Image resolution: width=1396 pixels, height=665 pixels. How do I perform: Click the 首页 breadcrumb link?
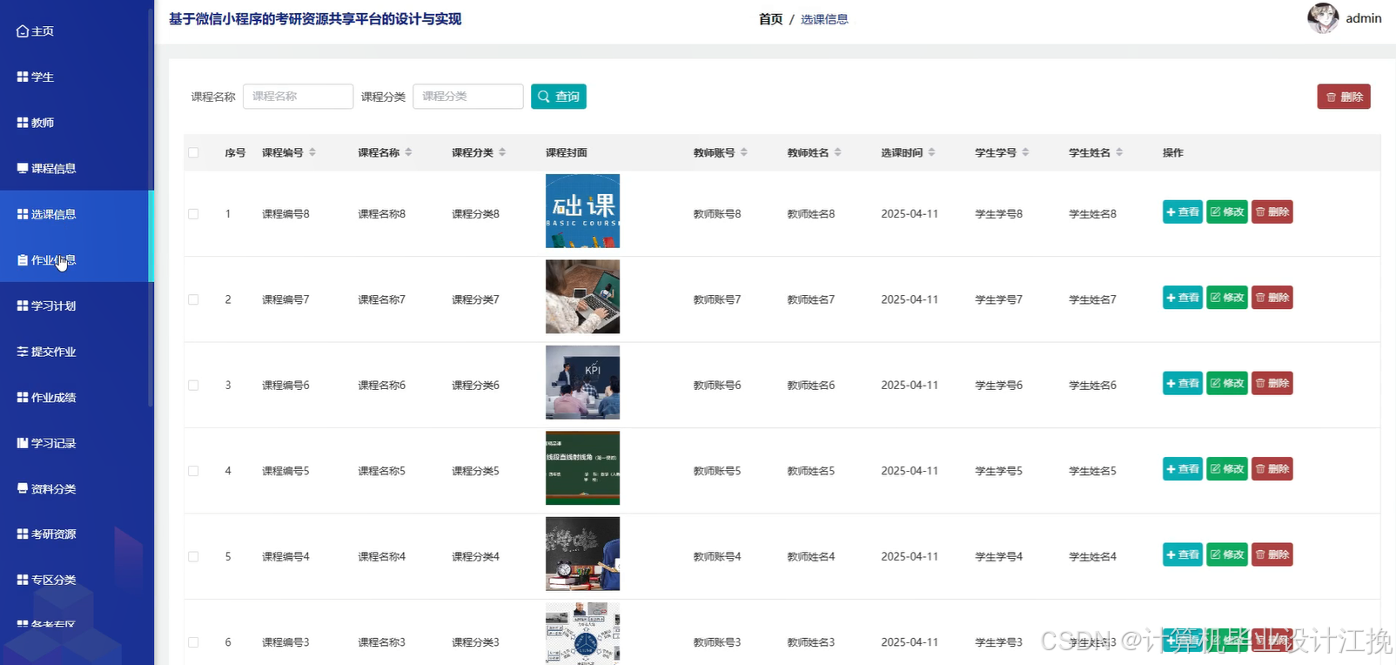pyautogui.click(x=770, y=19)
